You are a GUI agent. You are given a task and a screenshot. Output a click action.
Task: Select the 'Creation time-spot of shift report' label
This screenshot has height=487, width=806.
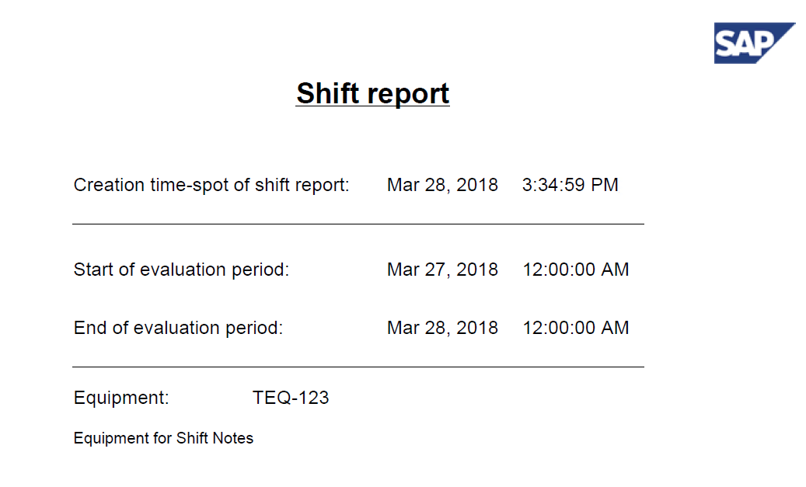(211, 186)
